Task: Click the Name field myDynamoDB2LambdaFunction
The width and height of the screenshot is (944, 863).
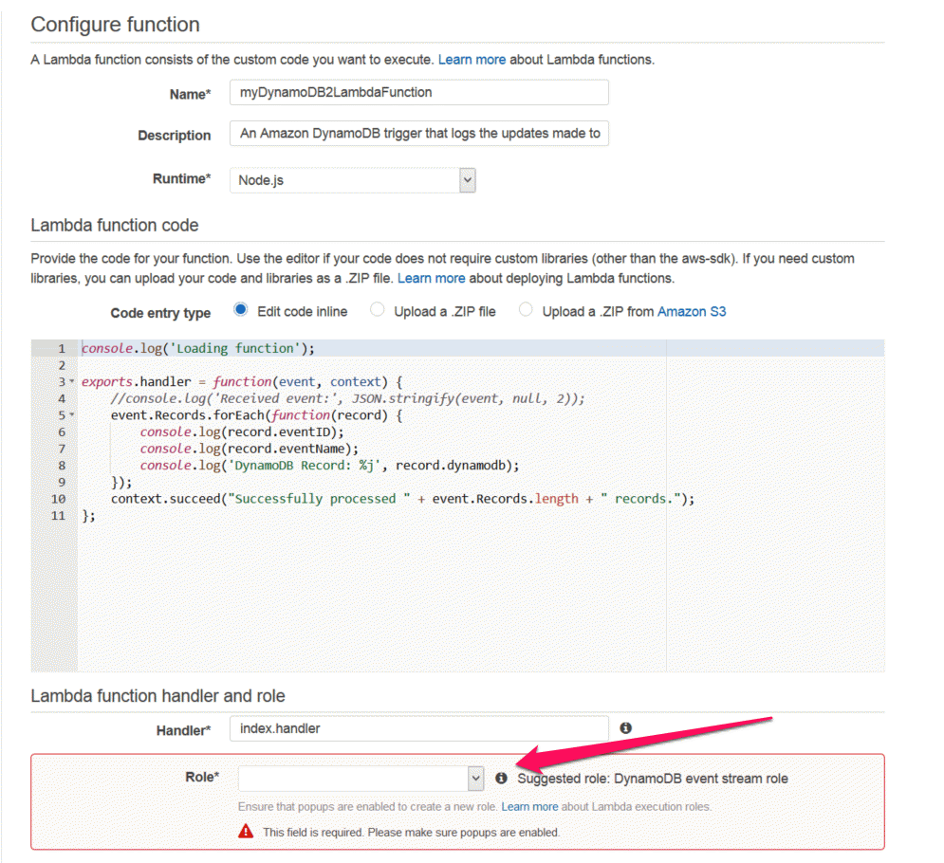Action: (419, 92)
